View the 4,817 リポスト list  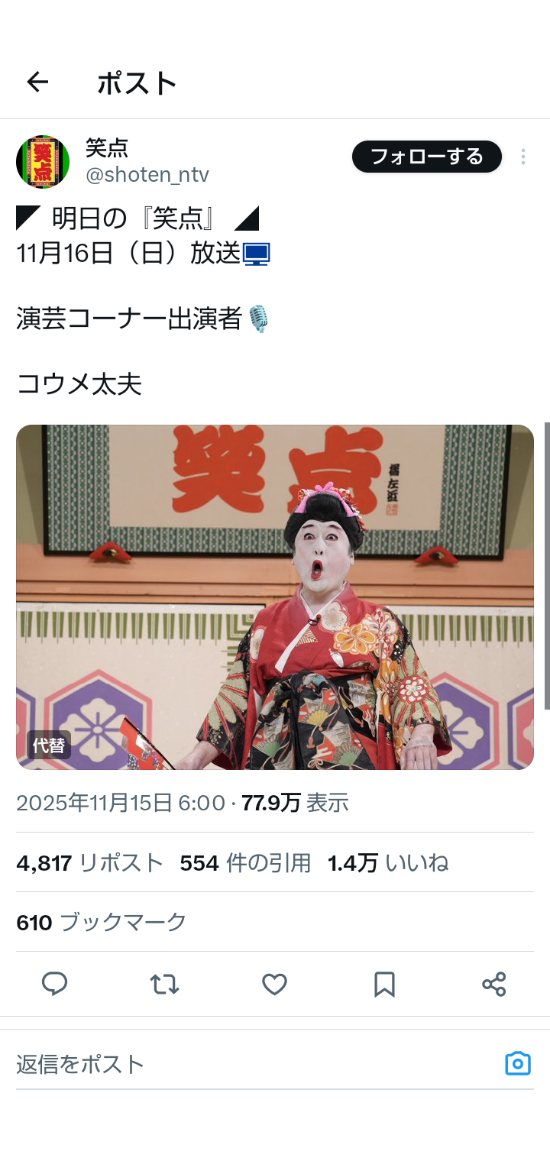pyautogui.click(x=90, y=863)
